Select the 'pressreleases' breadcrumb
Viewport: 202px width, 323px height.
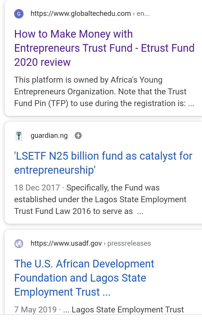pos(129,243)
